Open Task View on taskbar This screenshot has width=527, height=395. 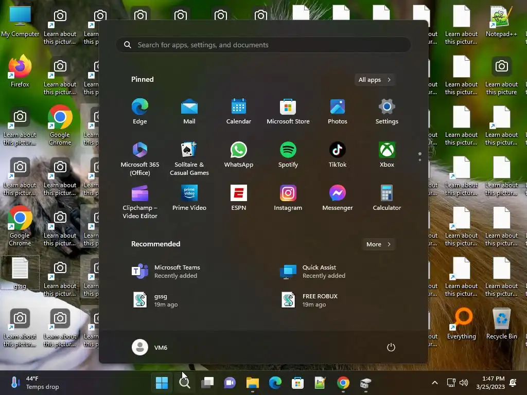[x=207, y=383]
